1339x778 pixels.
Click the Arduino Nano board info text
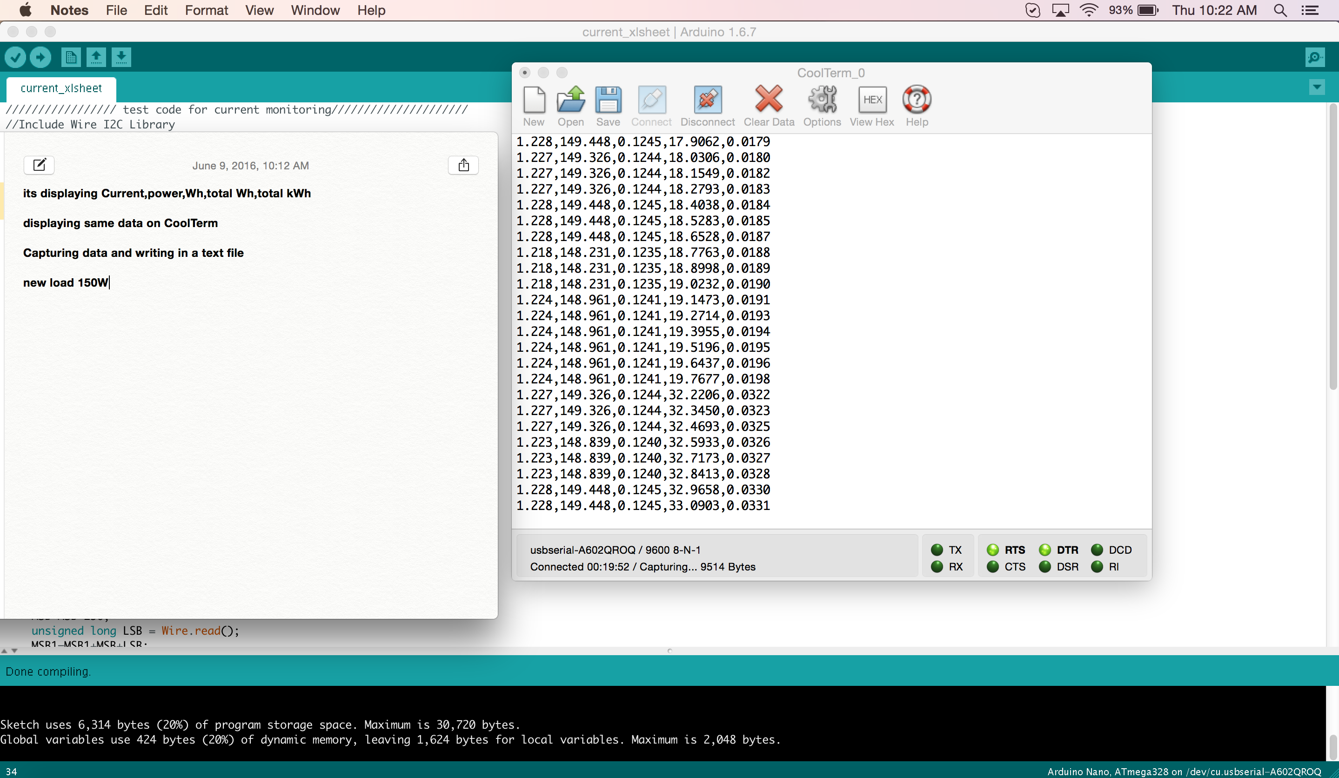point(1184,771)
